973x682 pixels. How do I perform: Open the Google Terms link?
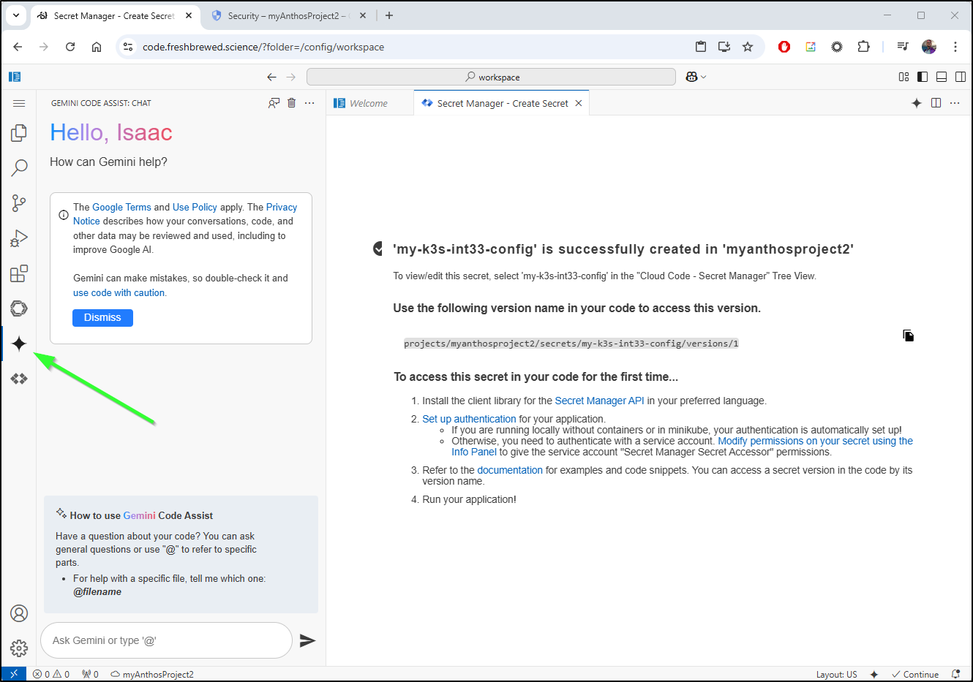click(121, 207)
